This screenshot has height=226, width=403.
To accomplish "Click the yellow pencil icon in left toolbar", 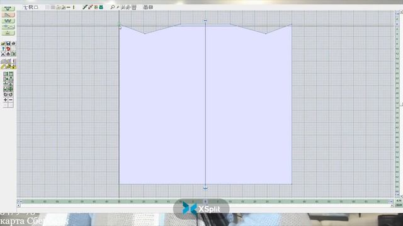I will tap(3, 67).
